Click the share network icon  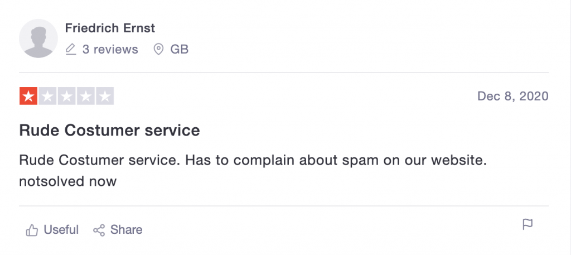pos(99,230)
